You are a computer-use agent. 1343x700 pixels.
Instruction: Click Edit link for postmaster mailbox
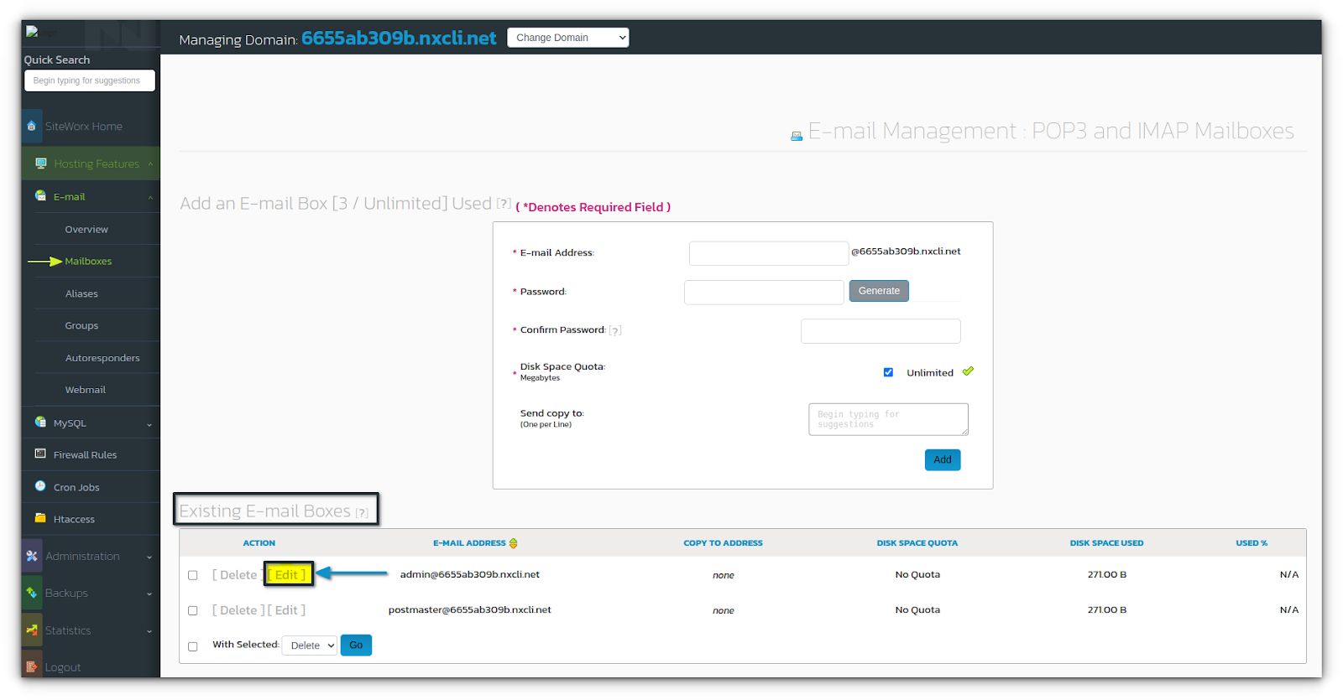tap(286, 610)
